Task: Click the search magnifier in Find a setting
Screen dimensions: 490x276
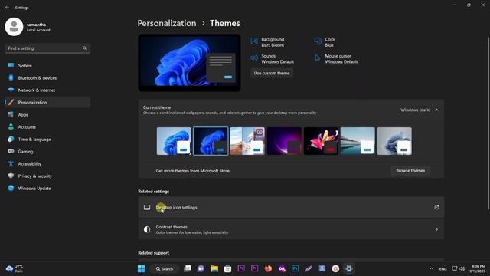Action: 85,48
